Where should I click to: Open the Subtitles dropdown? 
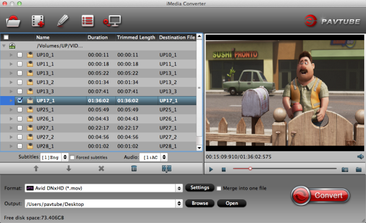coord(54,157)
